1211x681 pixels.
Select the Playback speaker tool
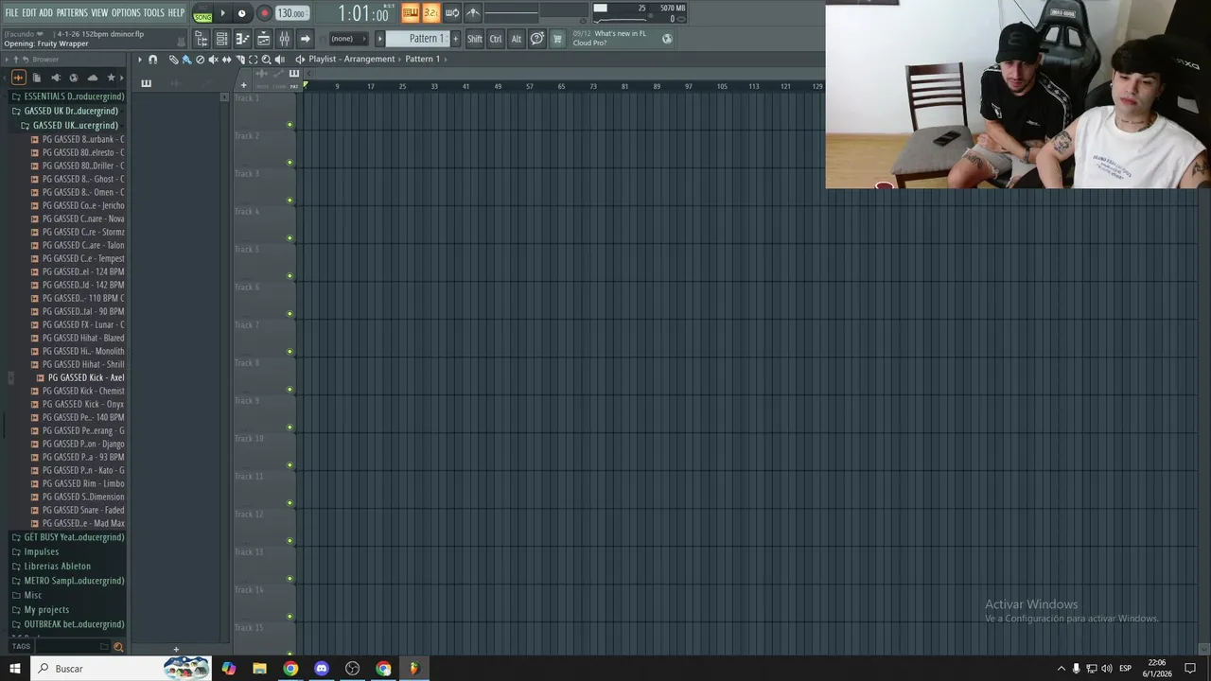pyautogui.click(x=279, y=60)
